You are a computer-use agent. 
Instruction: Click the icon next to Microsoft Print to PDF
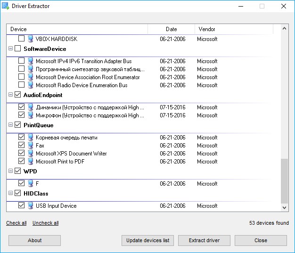click(30, 161)
